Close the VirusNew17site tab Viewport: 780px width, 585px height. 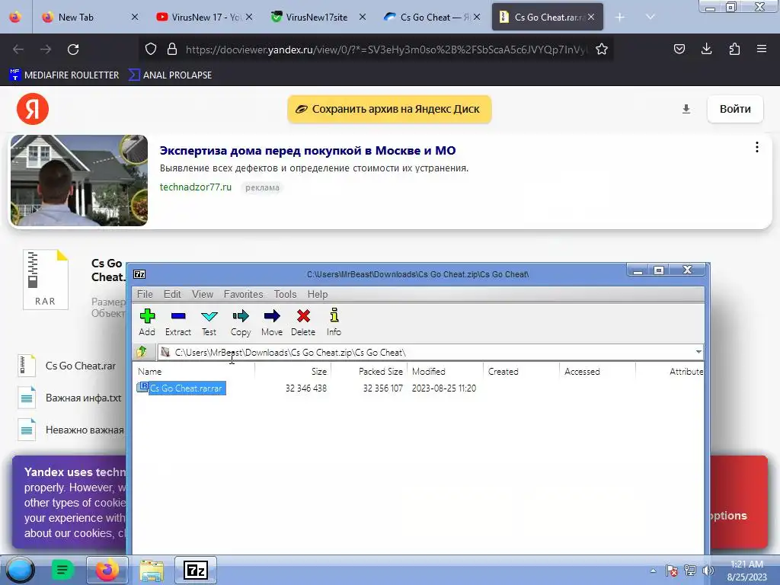tap(363, 17)
